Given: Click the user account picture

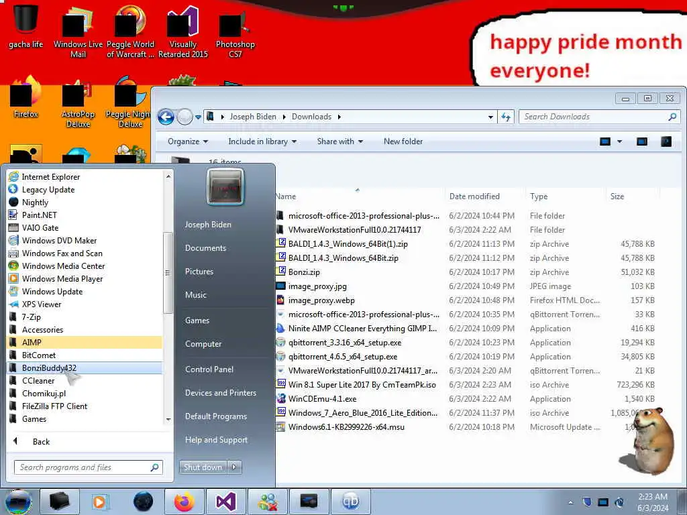Looking at the screenshot, I should (x=225, y=187).
